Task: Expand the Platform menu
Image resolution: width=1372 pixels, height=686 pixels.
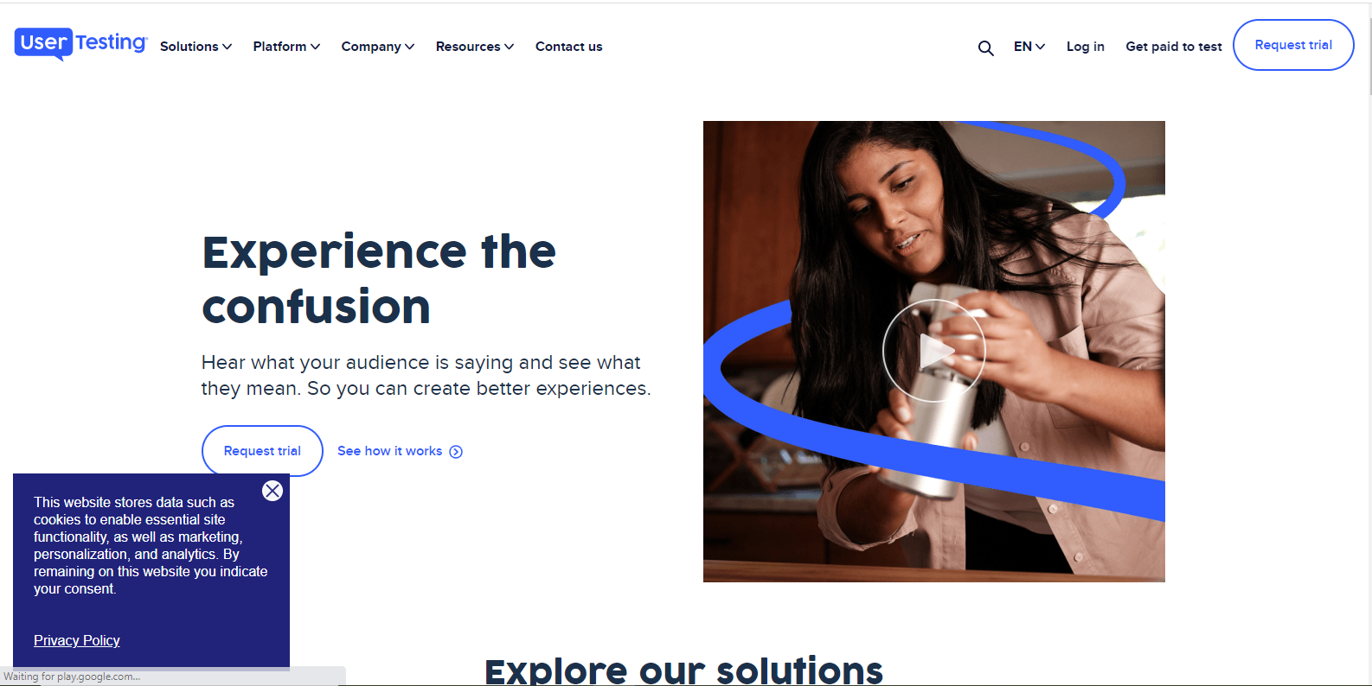Action: [x=286, y=47]
